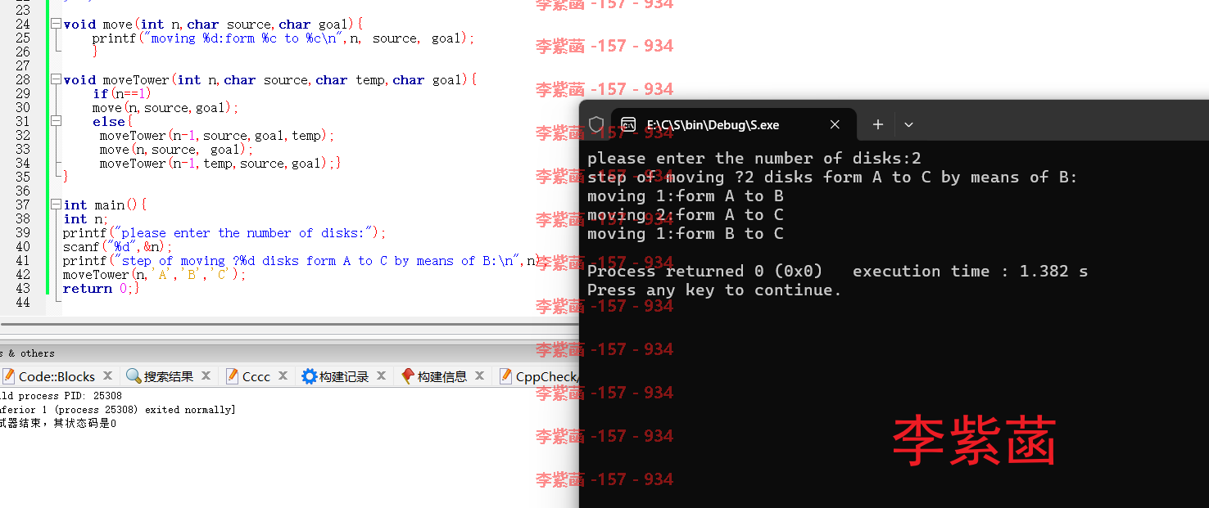
Task: Click the 'void moveTower' function declaration line
Action: pos(270,80)
